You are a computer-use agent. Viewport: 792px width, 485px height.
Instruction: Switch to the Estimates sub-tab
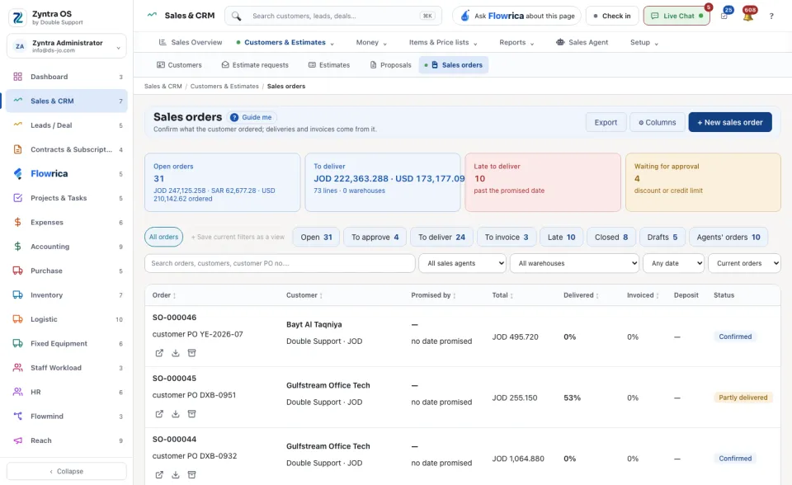pos(329,65)
